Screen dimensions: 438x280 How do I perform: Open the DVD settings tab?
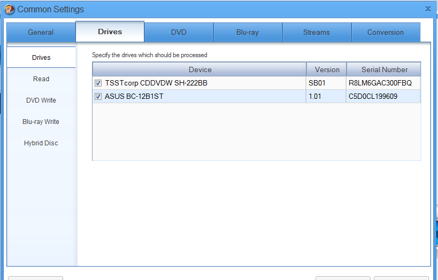[x=179, y=33]
